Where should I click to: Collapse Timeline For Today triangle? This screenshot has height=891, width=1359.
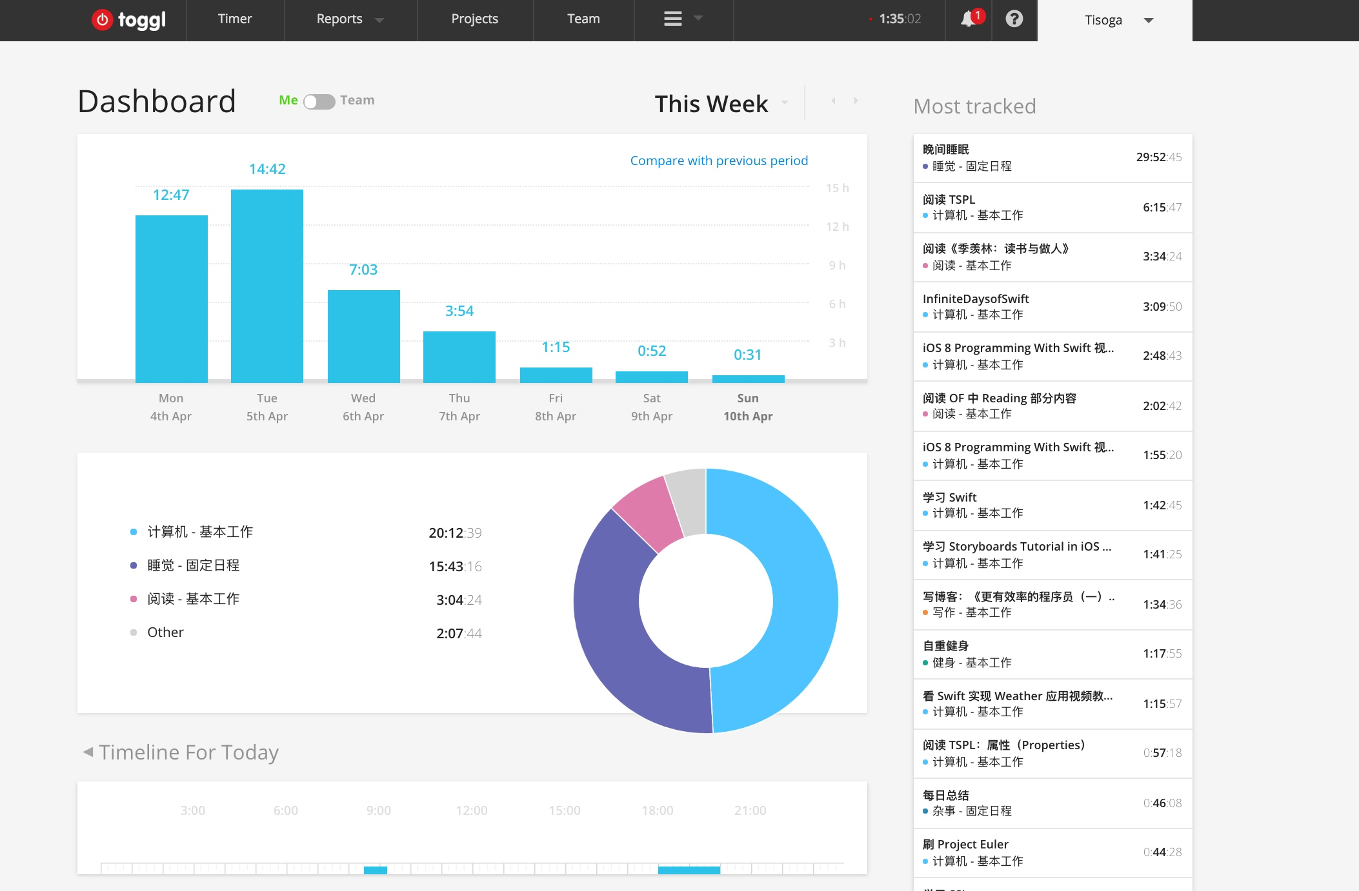(x=88, y=752)
